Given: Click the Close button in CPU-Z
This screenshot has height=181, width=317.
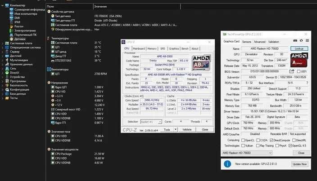Looking at the screenshot, I should coord(205,129).
